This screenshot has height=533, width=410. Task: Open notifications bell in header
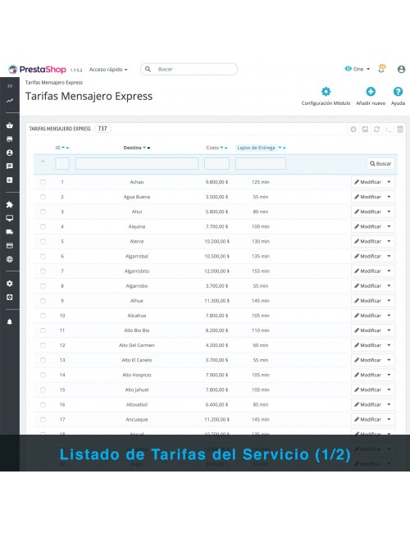click(x=382, y=69)
